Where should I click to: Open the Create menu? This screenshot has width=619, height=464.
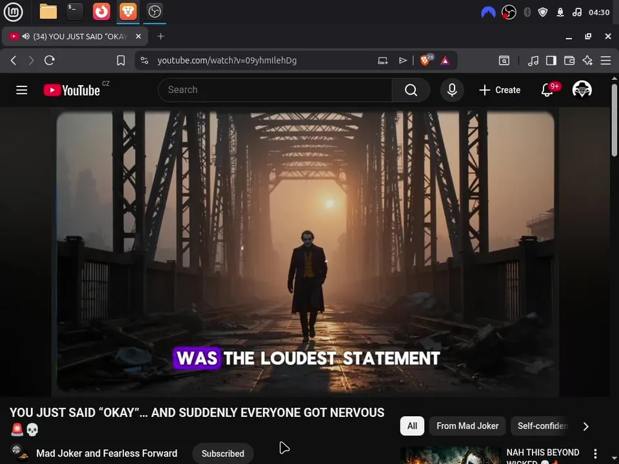499,90
